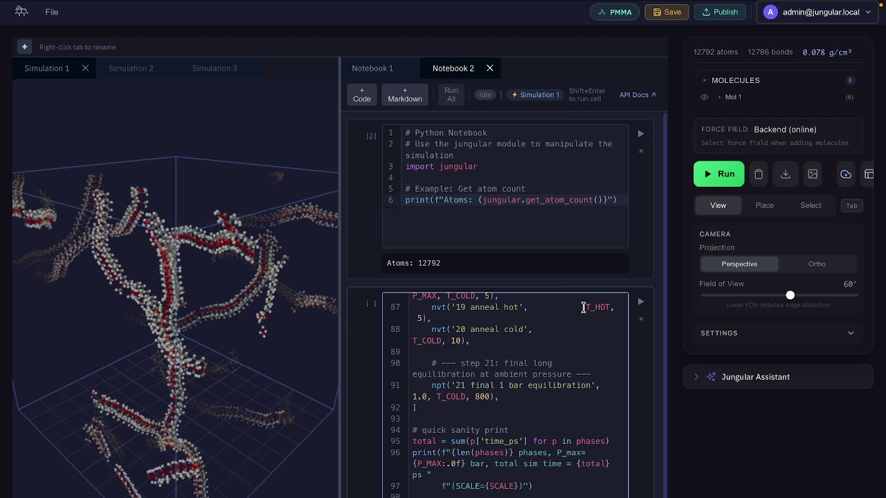
Task: Click the Force Field Backend (online) selector
Action: 778,135
